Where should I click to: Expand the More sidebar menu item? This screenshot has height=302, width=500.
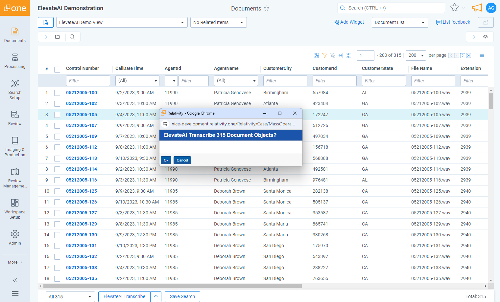click(x=15, y=262)
